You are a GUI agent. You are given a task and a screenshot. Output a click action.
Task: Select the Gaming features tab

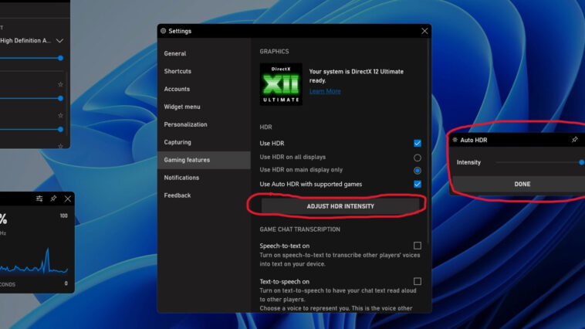coord(204,160)
